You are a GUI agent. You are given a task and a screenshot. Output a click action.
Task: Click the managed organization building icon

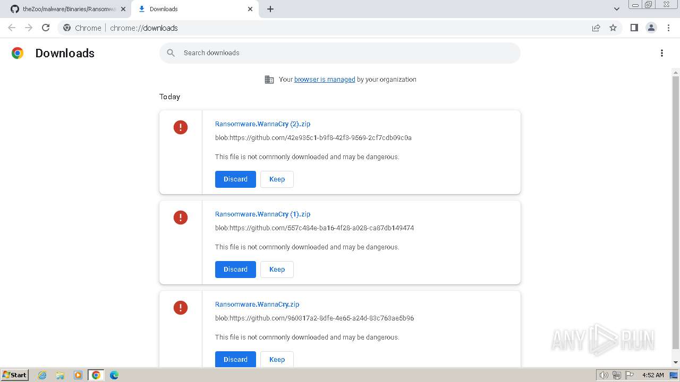pyautogui.click(x=269, y=80)
